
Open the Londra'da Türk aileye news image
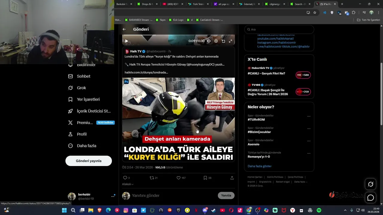[x=178, y=120]
